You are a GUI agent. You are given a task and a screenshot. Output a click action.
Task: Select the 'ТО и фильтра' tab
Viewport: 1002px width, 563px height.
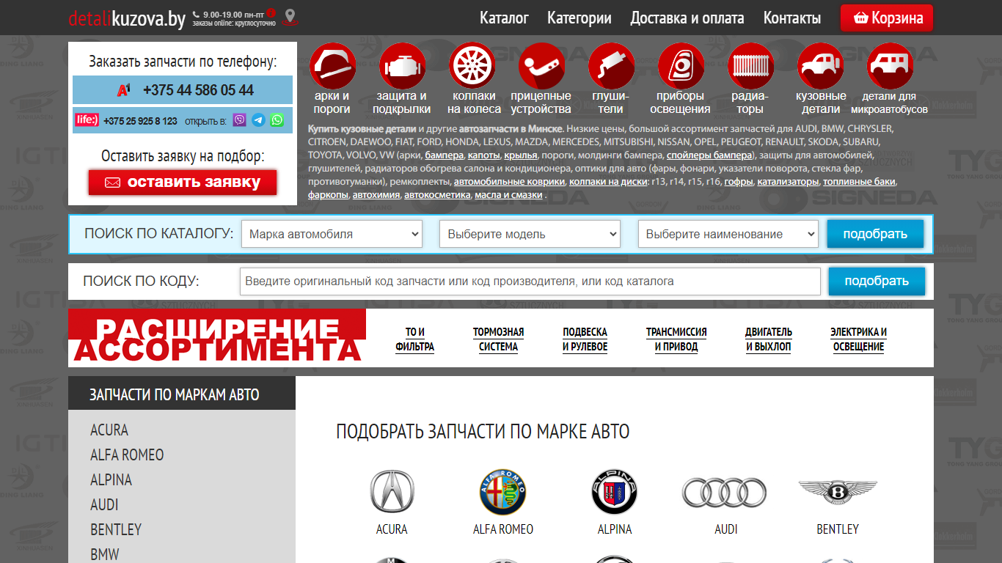pos(415,339)
